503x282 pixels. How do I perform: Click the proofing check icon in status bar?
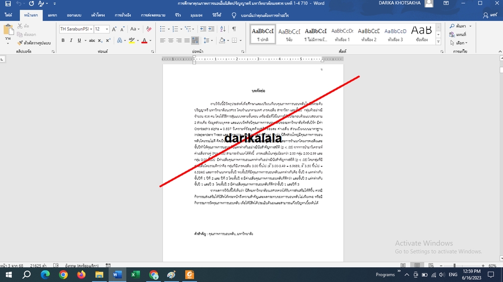pos(56,265)
